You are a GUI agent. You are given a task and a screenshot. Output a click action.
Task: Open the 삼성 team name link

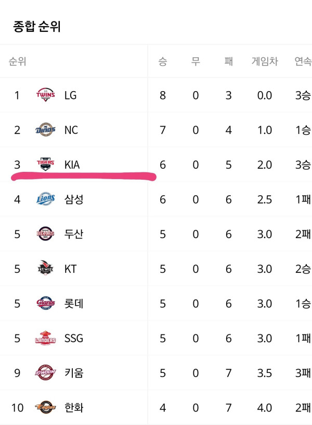[x=74, y=199]
